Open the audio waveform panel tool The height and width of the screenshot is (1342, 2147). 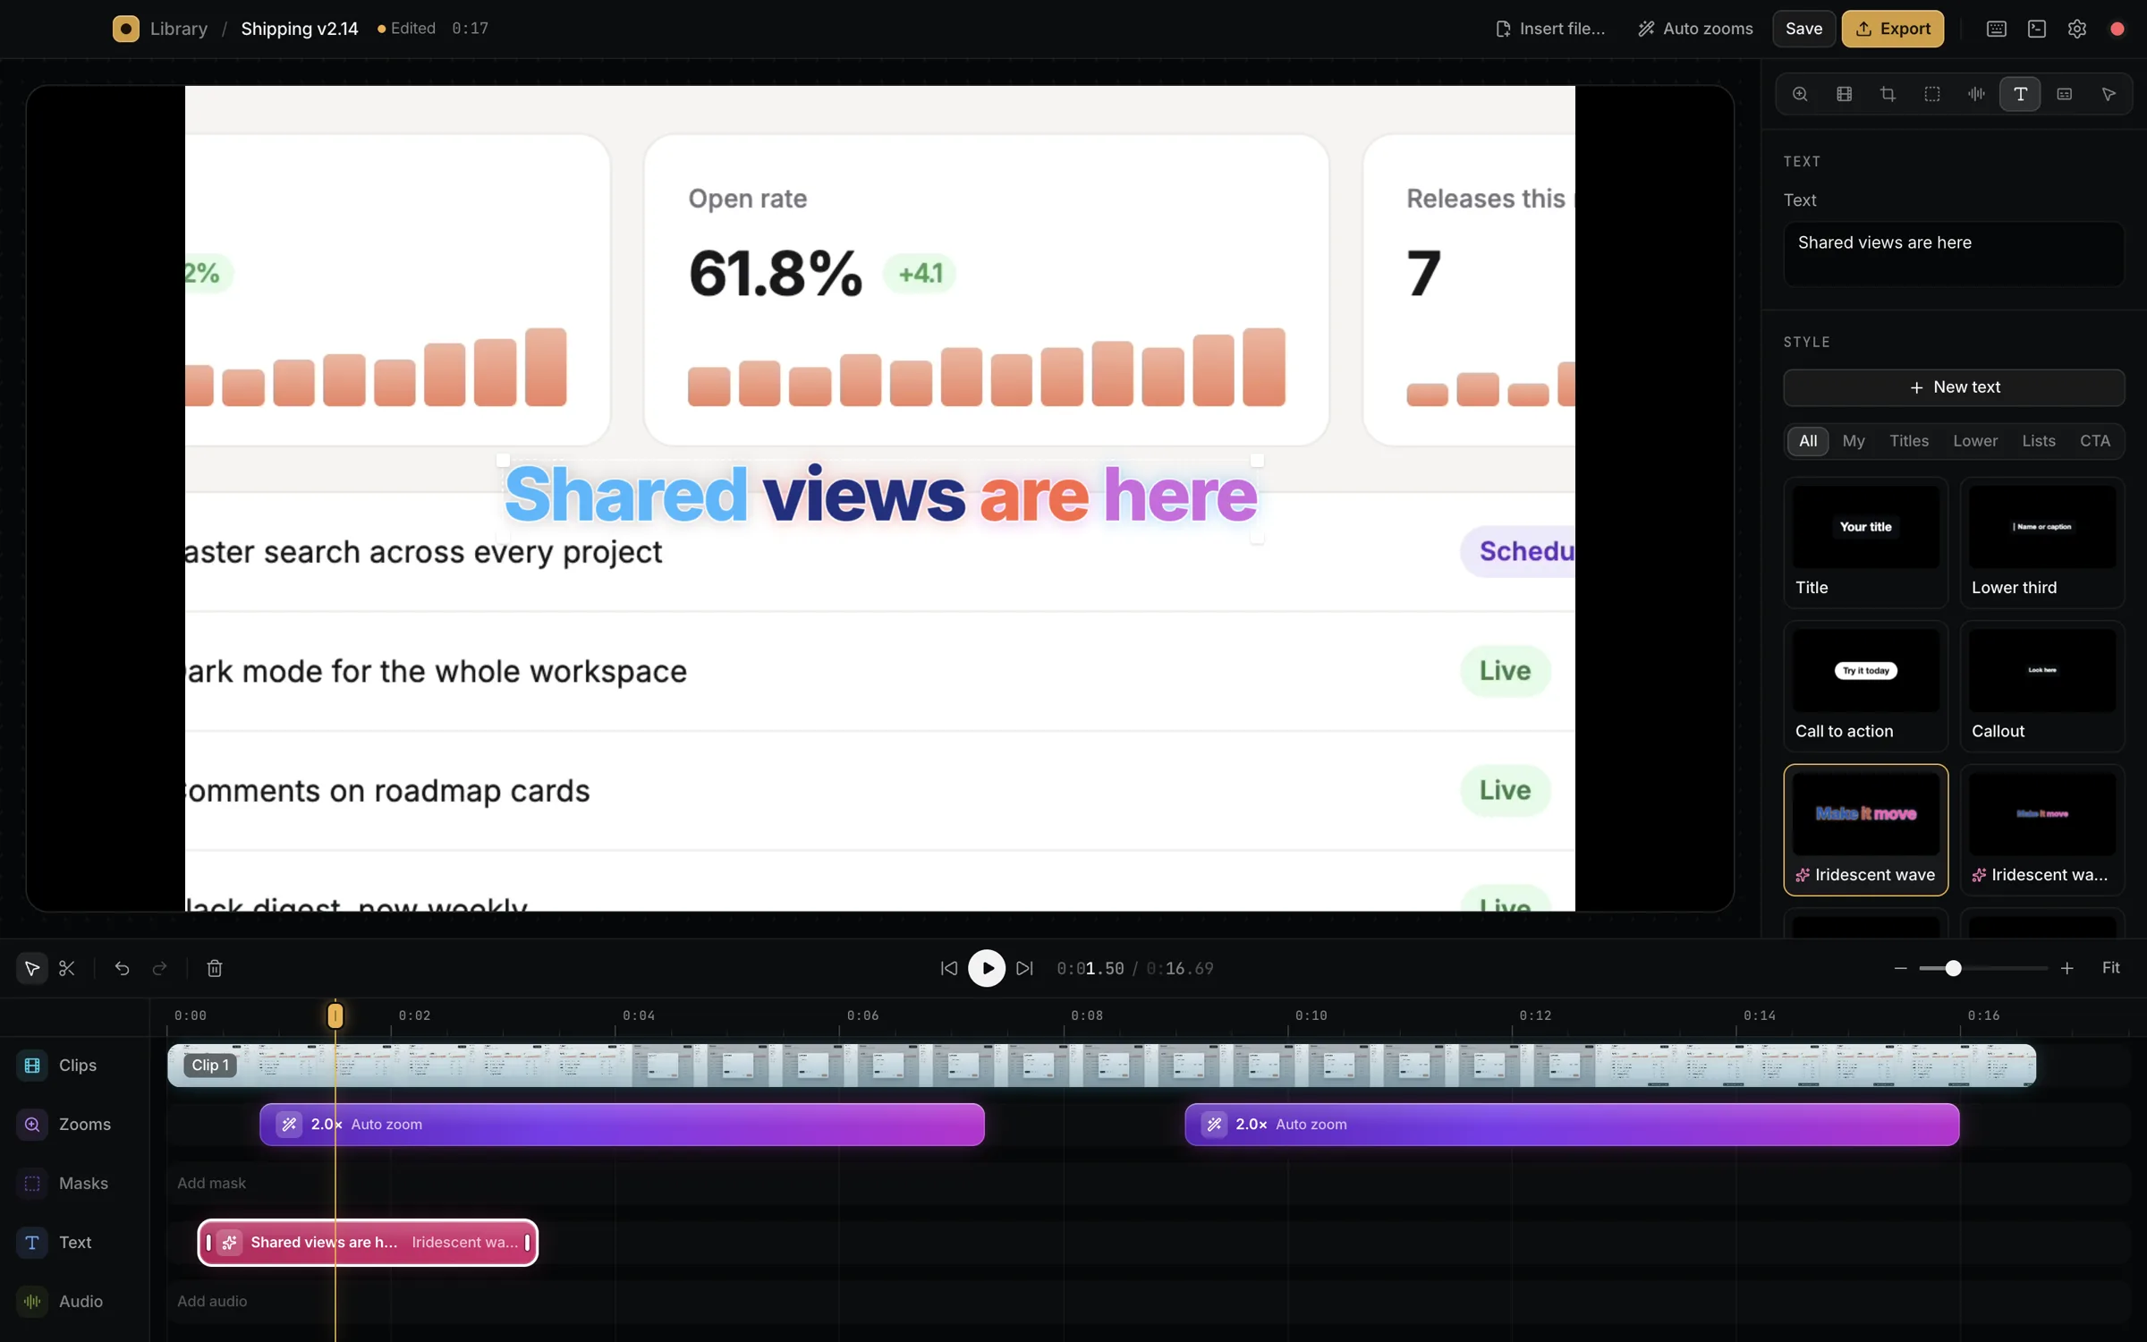1976,94
